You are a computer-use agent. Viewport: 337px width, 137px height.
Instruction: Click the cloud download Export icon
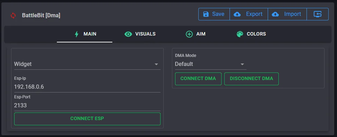(x=237, y=14)
